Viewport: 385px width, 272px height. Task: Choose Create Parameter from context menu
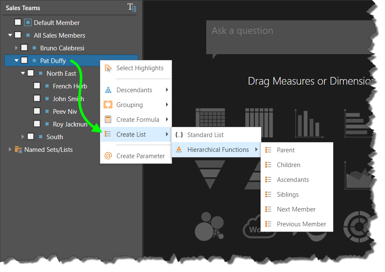[x=136, y=156]
